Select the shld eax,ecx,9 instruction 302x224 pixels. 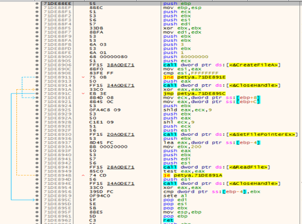pos(188,110)
